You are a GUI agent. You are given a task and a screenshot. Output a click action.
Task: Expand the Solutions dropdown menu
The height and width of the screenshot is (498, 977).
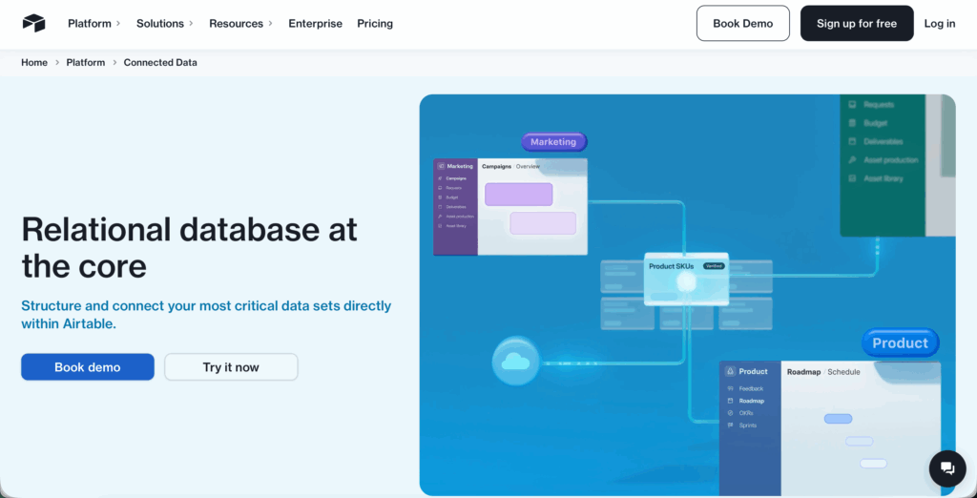point(164,23)
